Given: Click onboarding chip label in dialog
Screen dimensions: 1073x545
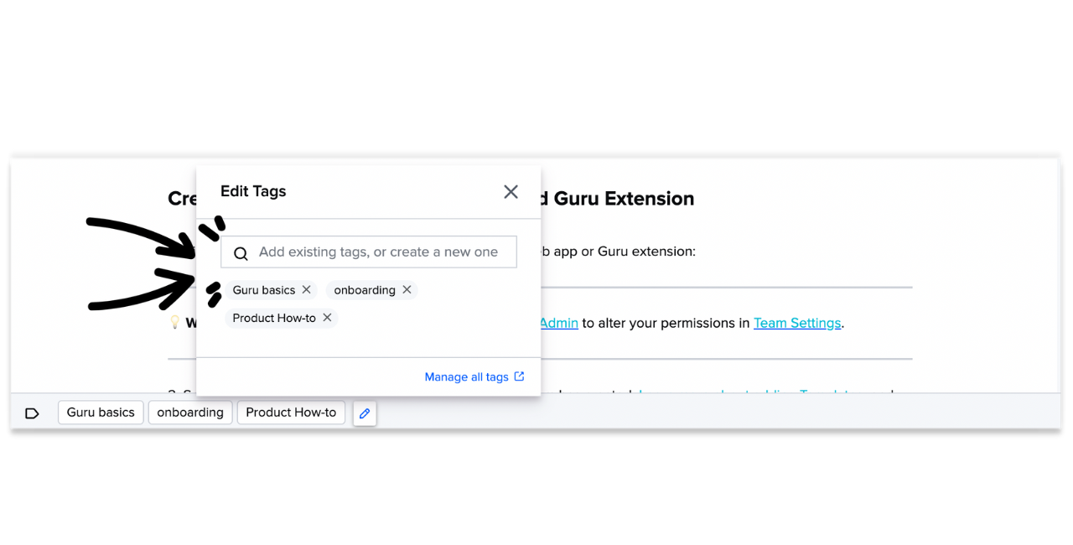Looking at the screenshot, I should point(365,290).
